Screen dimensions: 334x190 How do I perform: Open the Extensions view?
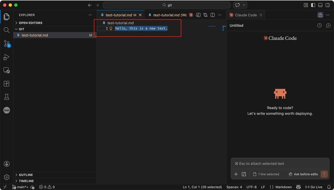(x=7, y=83)
